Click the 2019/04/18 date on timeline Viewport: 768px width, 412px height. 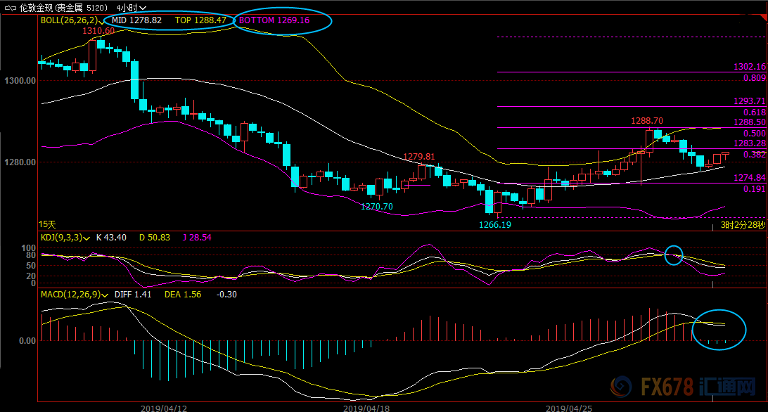click(x=366, y=407)
